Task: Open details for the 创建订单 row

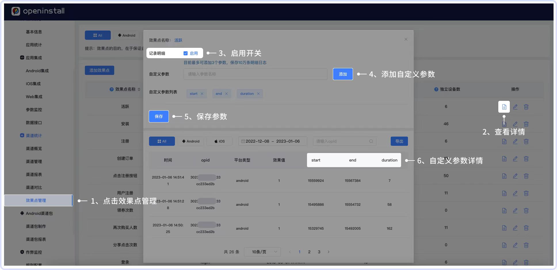Action: click(504, 159)
